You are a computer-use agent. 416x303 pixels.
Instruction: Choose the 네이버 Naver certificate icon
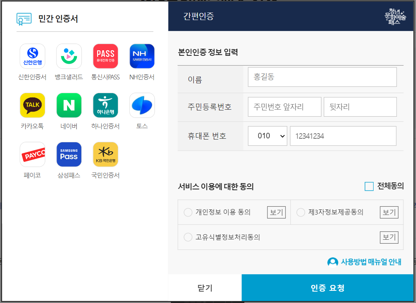click(x=69, y=105)
